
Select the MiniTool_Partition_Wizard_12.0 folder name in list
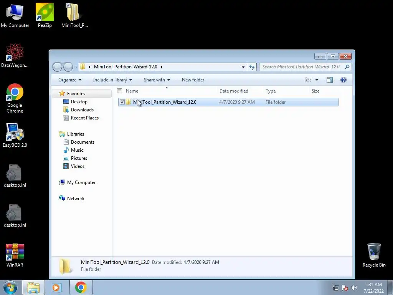165,102
